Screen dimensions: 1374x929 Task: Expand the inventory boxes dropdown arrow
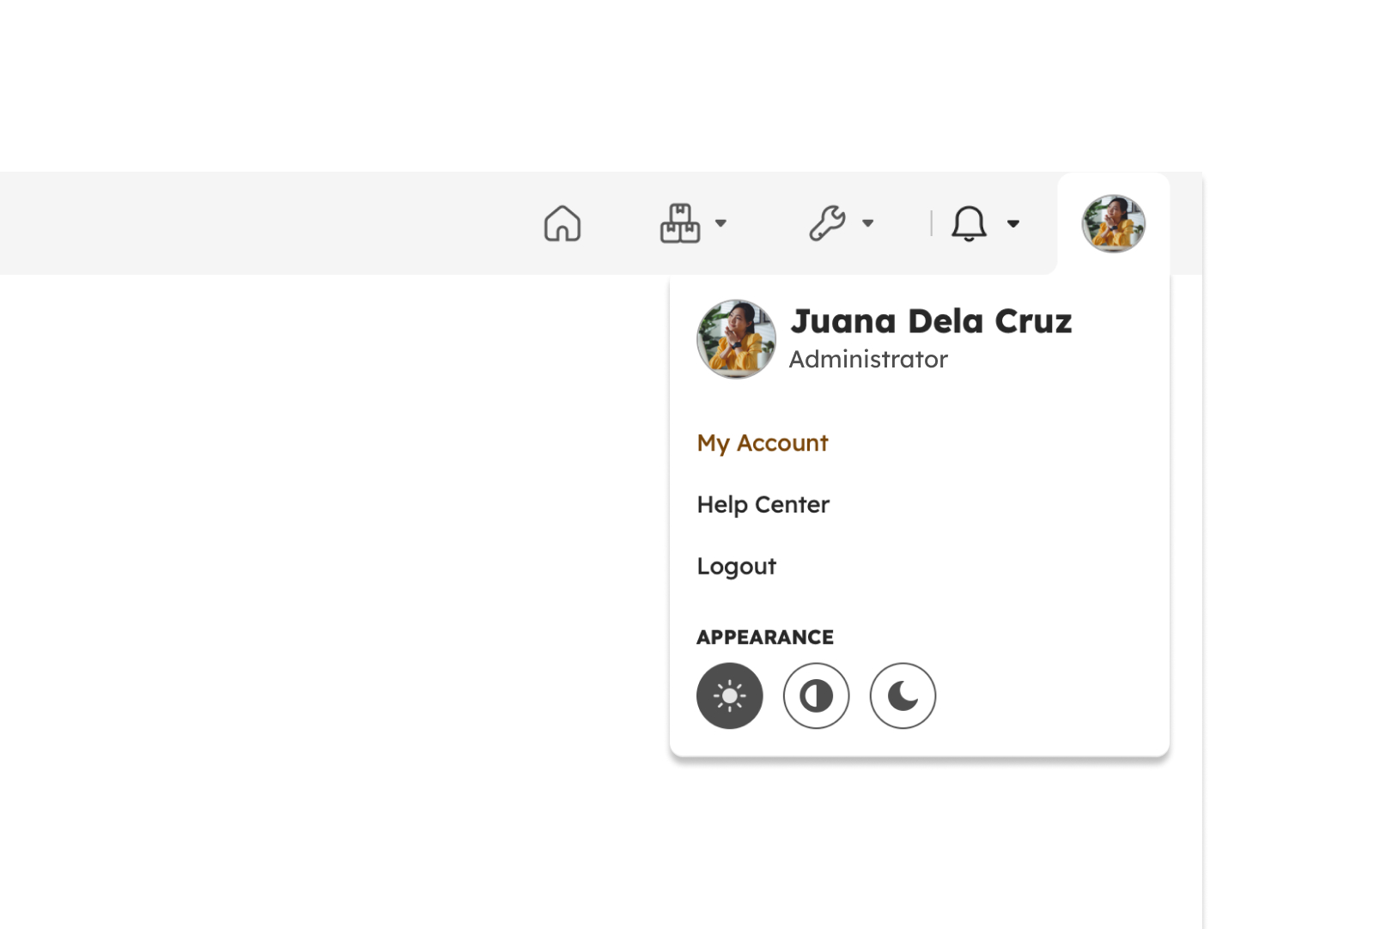tap(720, 223)
